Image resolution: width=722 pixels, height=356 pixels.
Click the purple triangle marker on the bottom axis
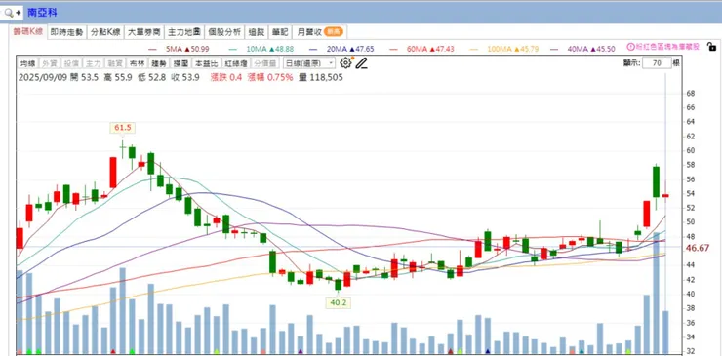pos(301,351)
